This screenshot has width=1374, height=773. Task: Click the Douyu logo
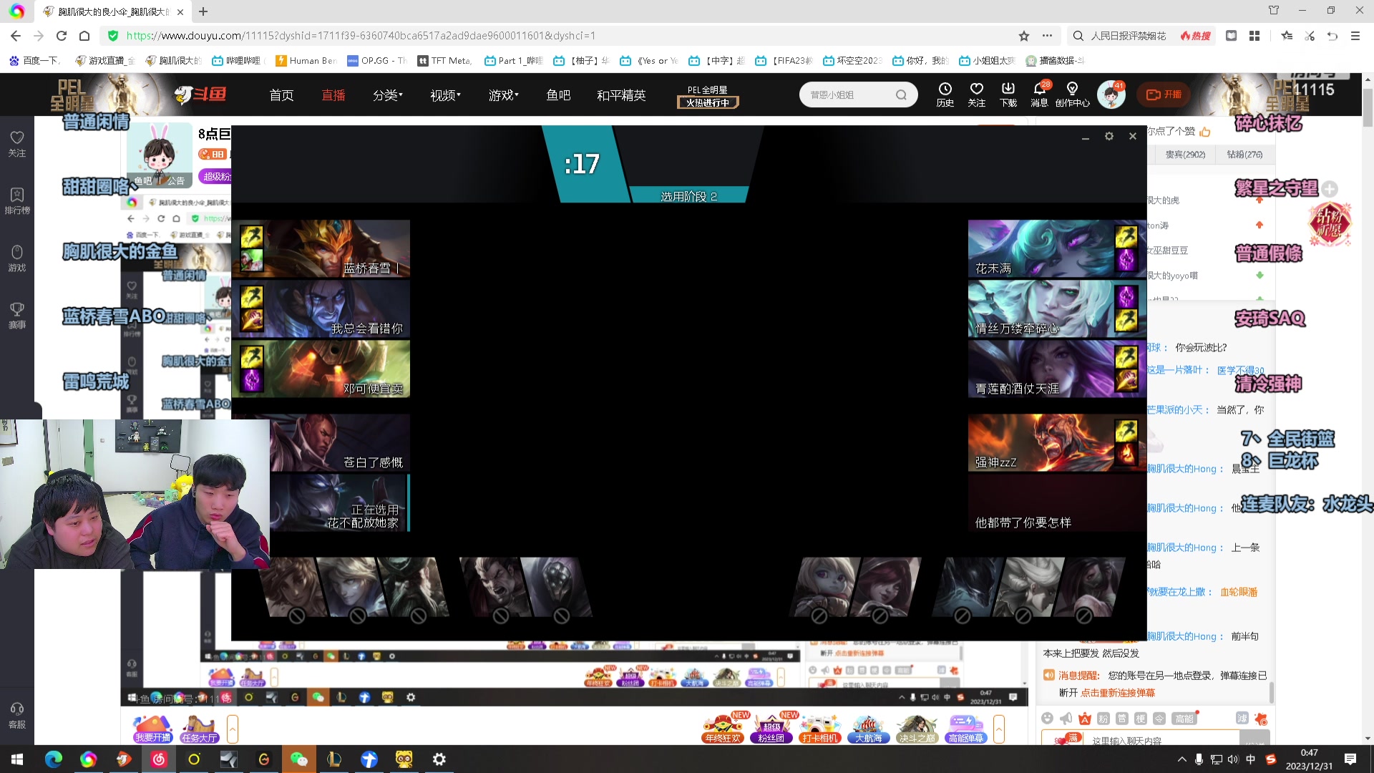200,94
